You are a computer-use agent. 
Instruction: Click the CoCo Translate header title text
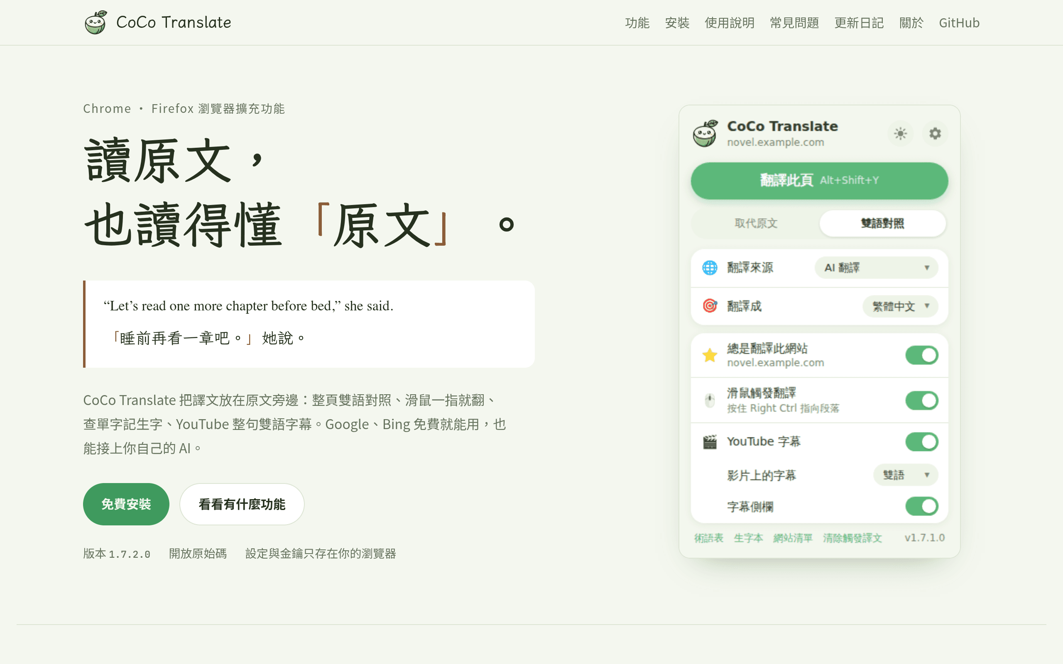tap(174, 22)
